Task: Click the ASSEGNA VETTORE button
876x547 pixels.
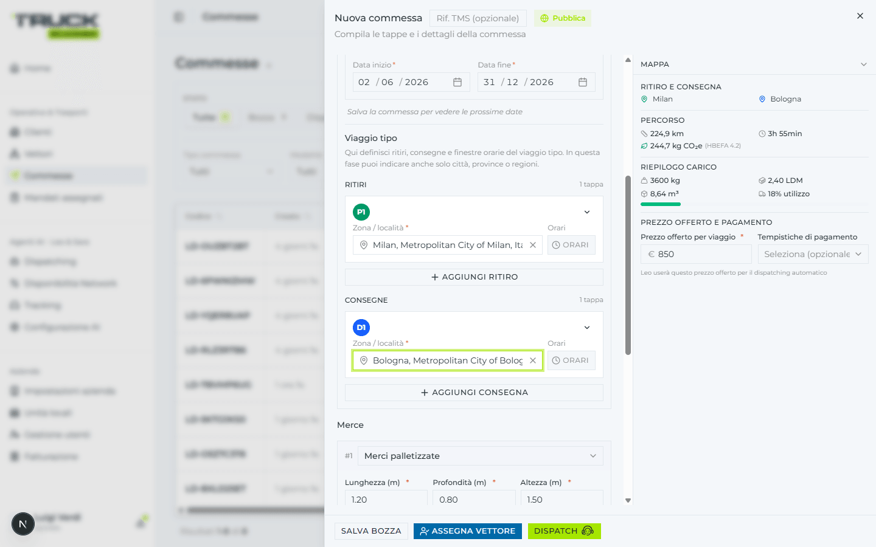Action: 468,531
